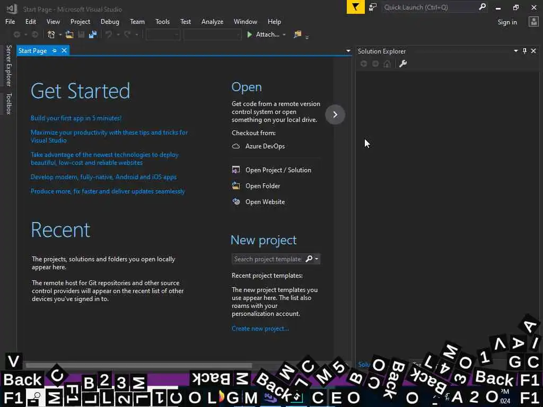Open the toolbar options overflow arrow
This screenshot has width=543, height=407.
click(307, 37)
